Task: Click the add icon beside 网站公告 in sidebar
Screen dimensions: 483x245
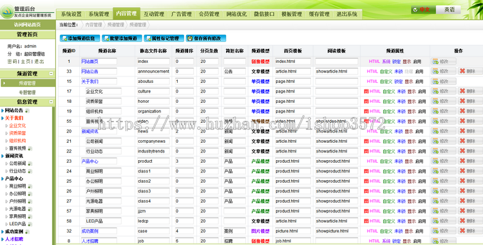Action: [x=27, y=111]
